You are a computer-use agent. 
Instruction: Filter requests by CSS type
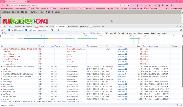(123, 33)
